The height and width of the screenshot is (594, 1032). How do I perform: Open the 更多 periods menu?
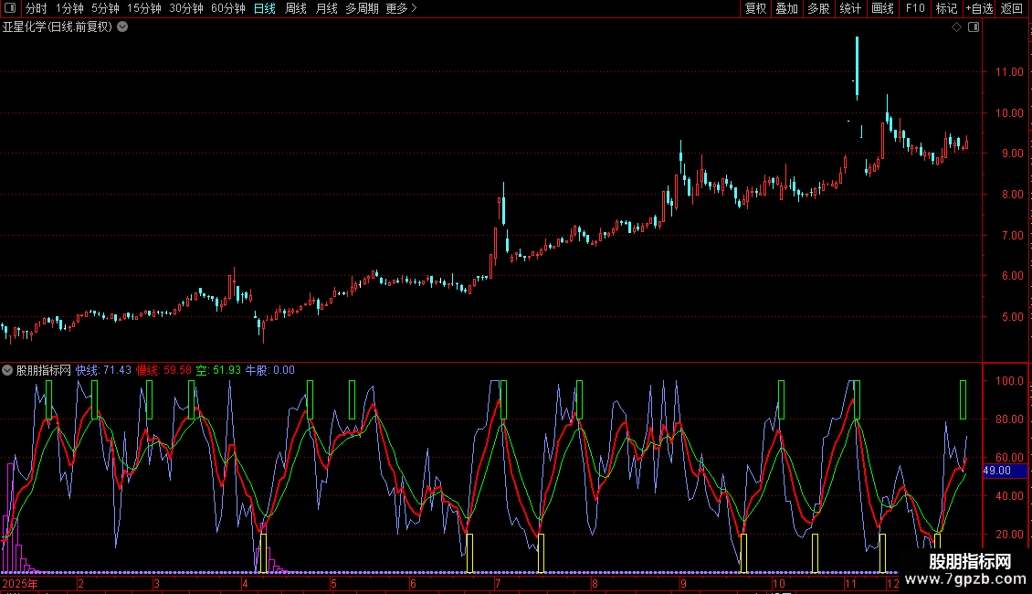[x=401, y=8]
